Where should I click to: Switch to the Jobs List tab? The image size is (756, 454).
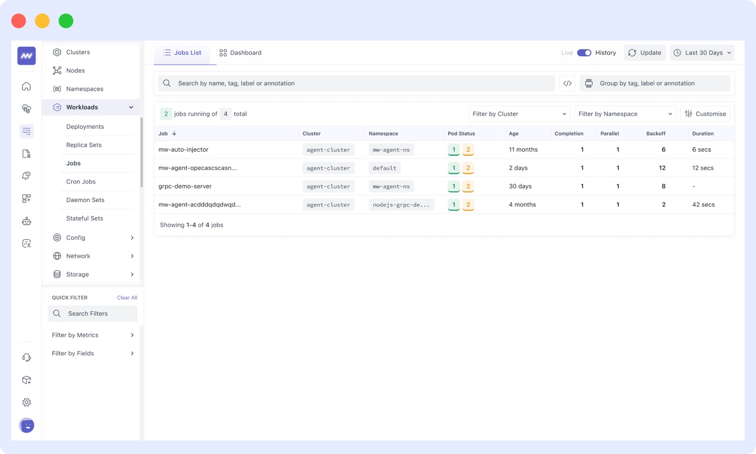coord(182,53)
